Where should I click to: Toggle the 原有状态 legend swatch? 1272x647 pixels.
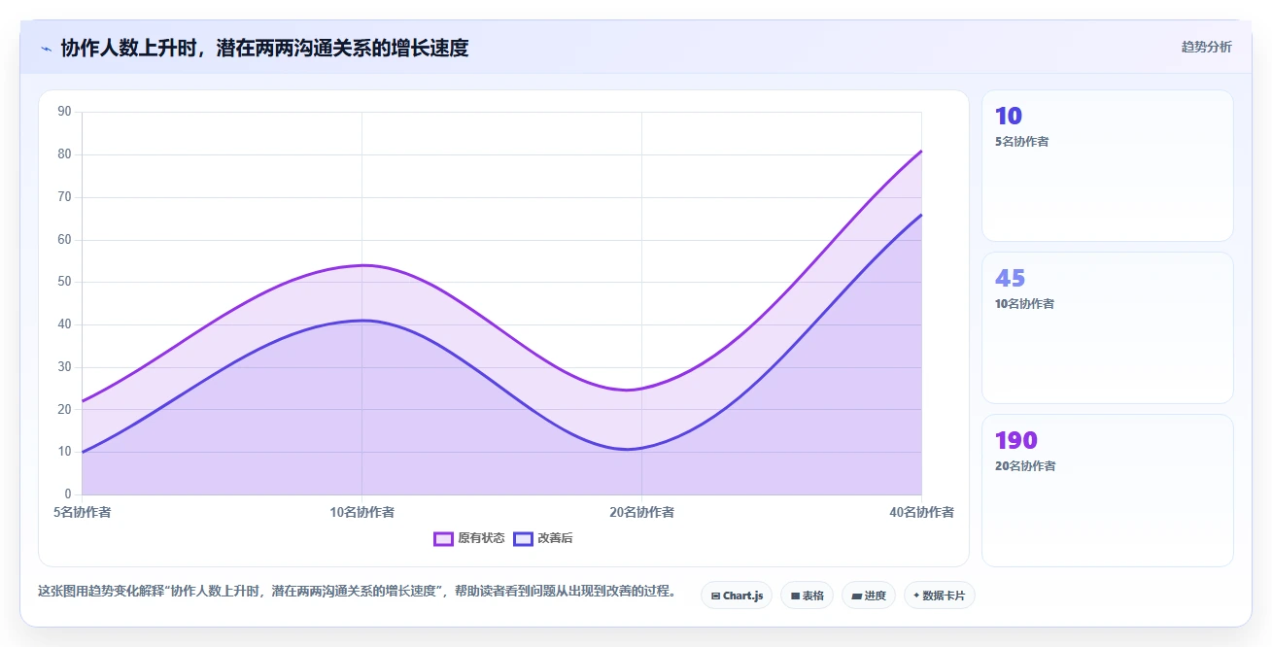click(x=443, y=539)
